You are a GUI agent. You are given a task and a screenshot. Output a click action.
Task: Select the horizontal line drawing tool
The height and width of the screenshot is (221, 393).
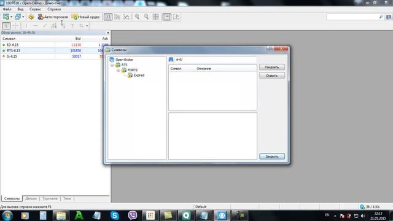36,26
